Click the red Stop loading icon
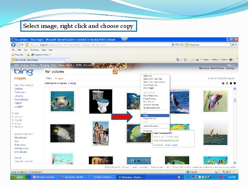 (182, 45)
